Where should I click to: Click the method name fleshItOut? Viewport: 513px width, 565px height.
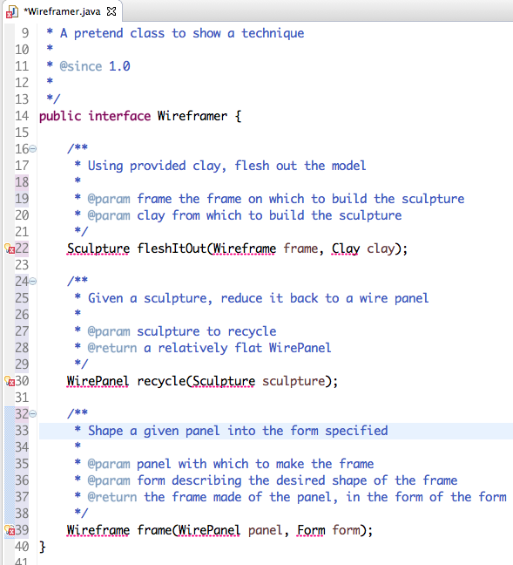(x=172, y=248)
